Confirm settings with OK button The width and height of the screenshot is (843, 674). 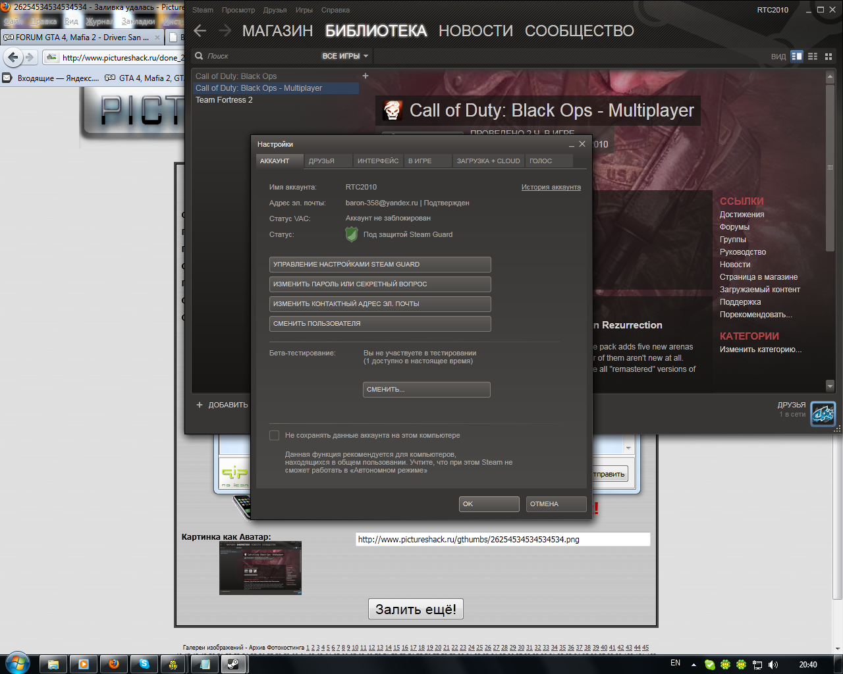click(489, 504)
